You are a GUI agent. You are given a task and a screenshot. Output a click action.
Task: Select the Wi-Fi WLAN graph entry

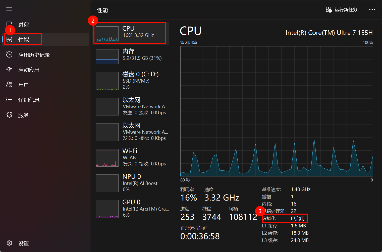point(131,157)
